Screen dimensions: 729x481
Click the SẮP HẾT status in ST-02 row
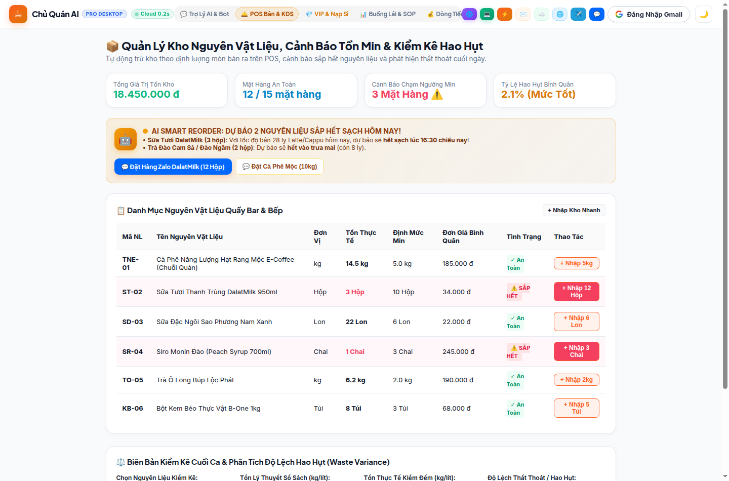point(518,292)
